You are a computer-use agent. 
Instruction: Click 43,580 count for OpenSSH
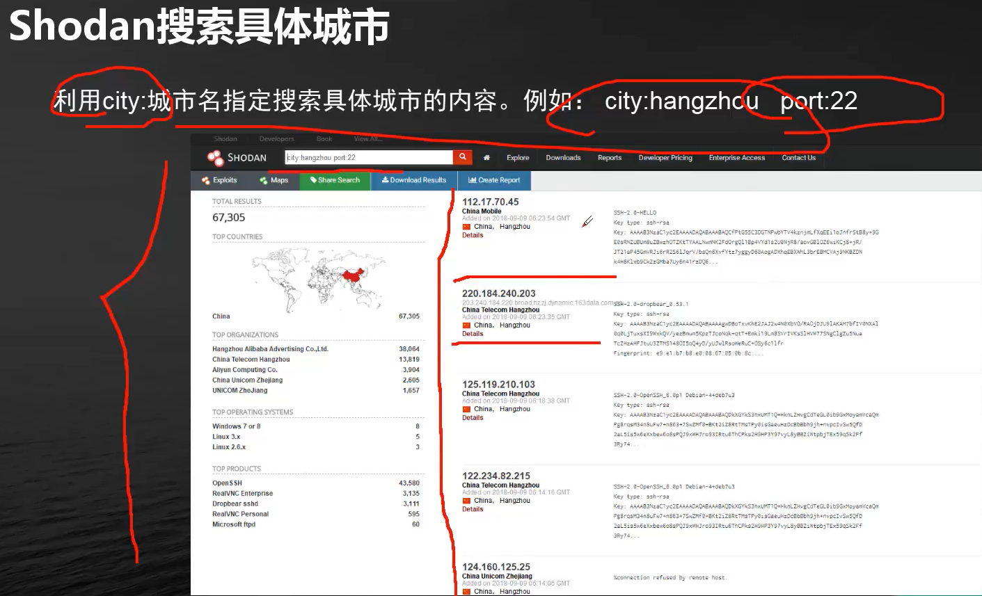pos(409,483)
